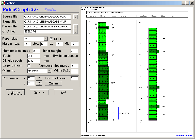Click browse button next to Param file

[x=75, y=26]
